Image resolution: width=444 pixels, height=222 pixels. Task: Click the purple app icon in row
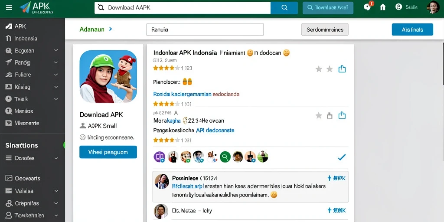click(x=160, y=157)
